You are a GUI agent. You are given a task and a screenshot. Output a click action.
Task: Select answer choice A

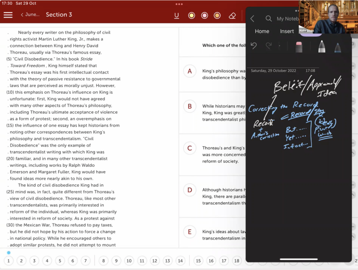190,72
